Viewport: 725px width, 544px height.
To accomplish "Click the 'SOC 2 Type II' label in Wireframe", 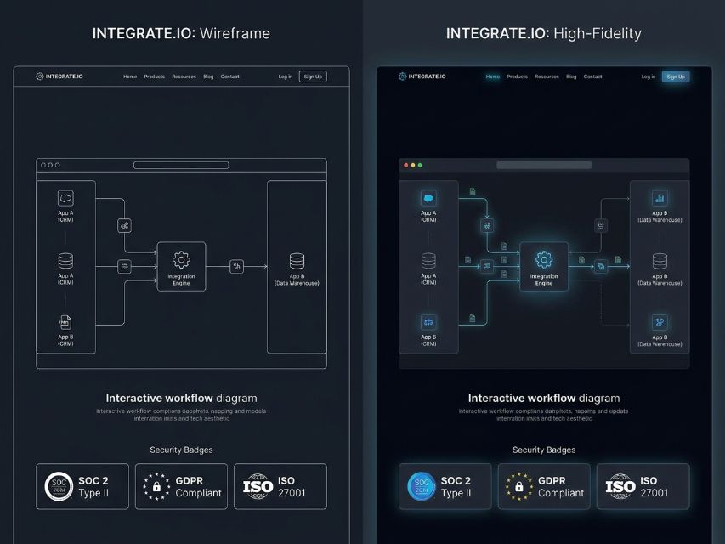I will coord(93,487).
